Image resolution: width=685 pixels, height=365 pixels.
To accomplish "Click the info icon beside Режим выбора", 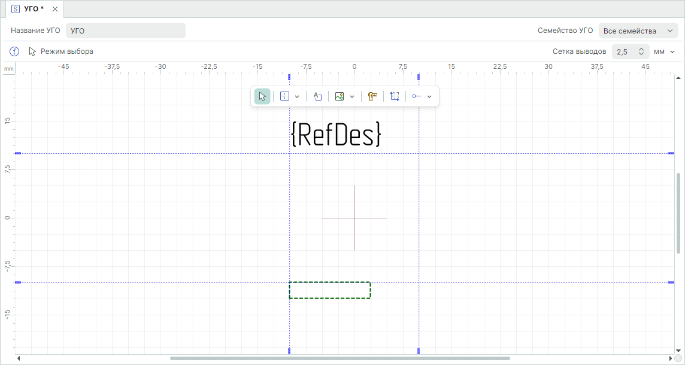I will pyautogui.click(x=15, y=51).
